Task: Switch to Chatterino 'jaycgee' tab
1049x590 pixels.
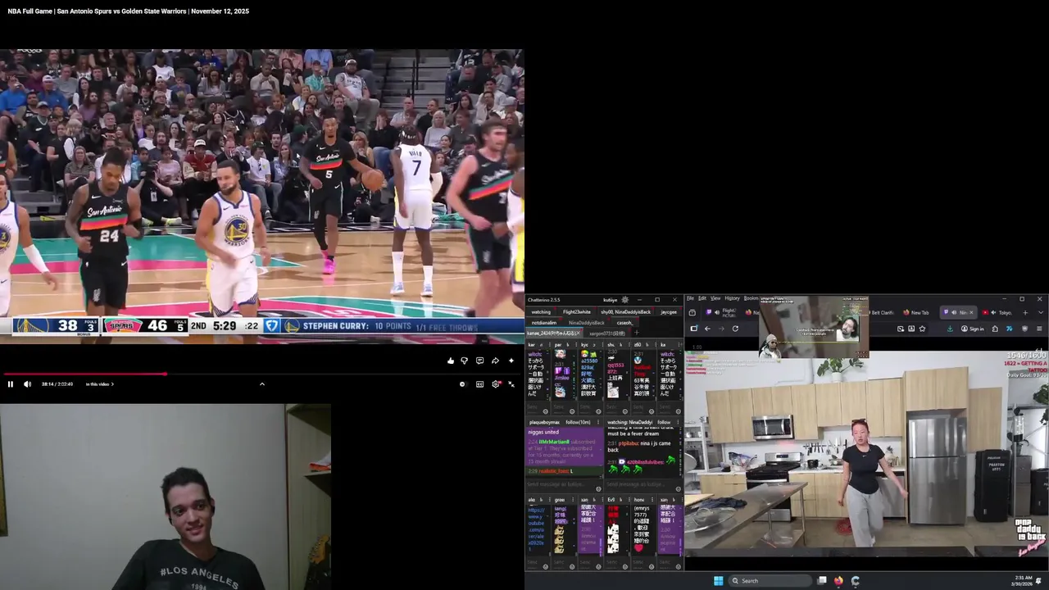Action: 669,312
